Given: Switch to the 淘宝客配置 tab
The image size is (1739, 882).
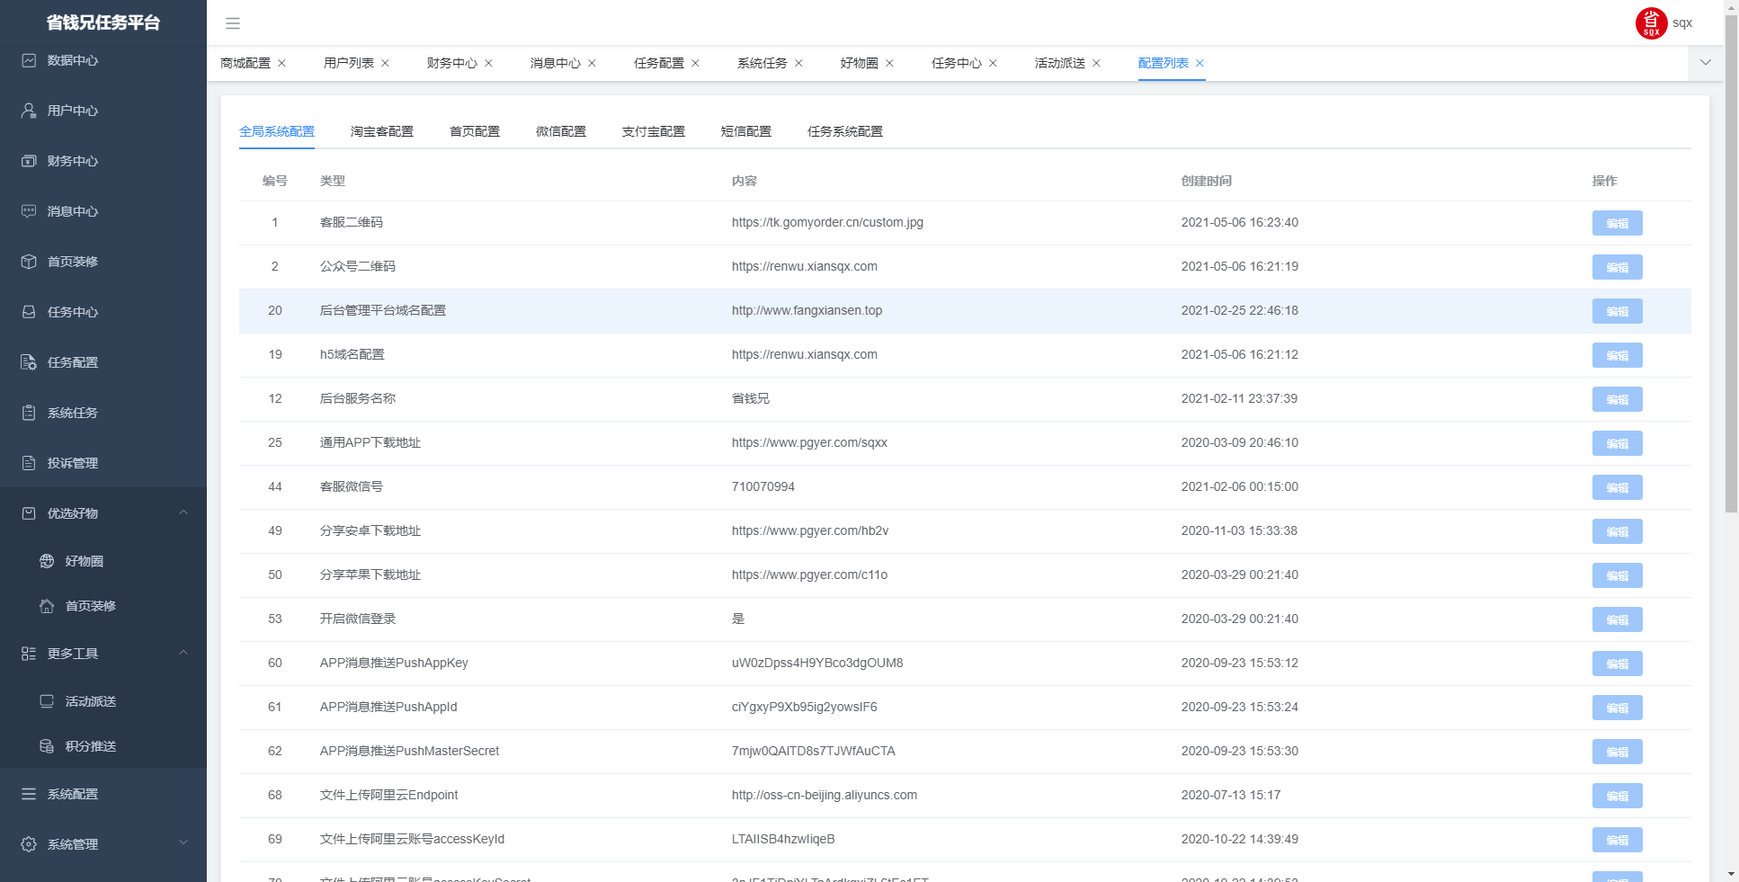Looking at the screenshot, I should point(381,131).
